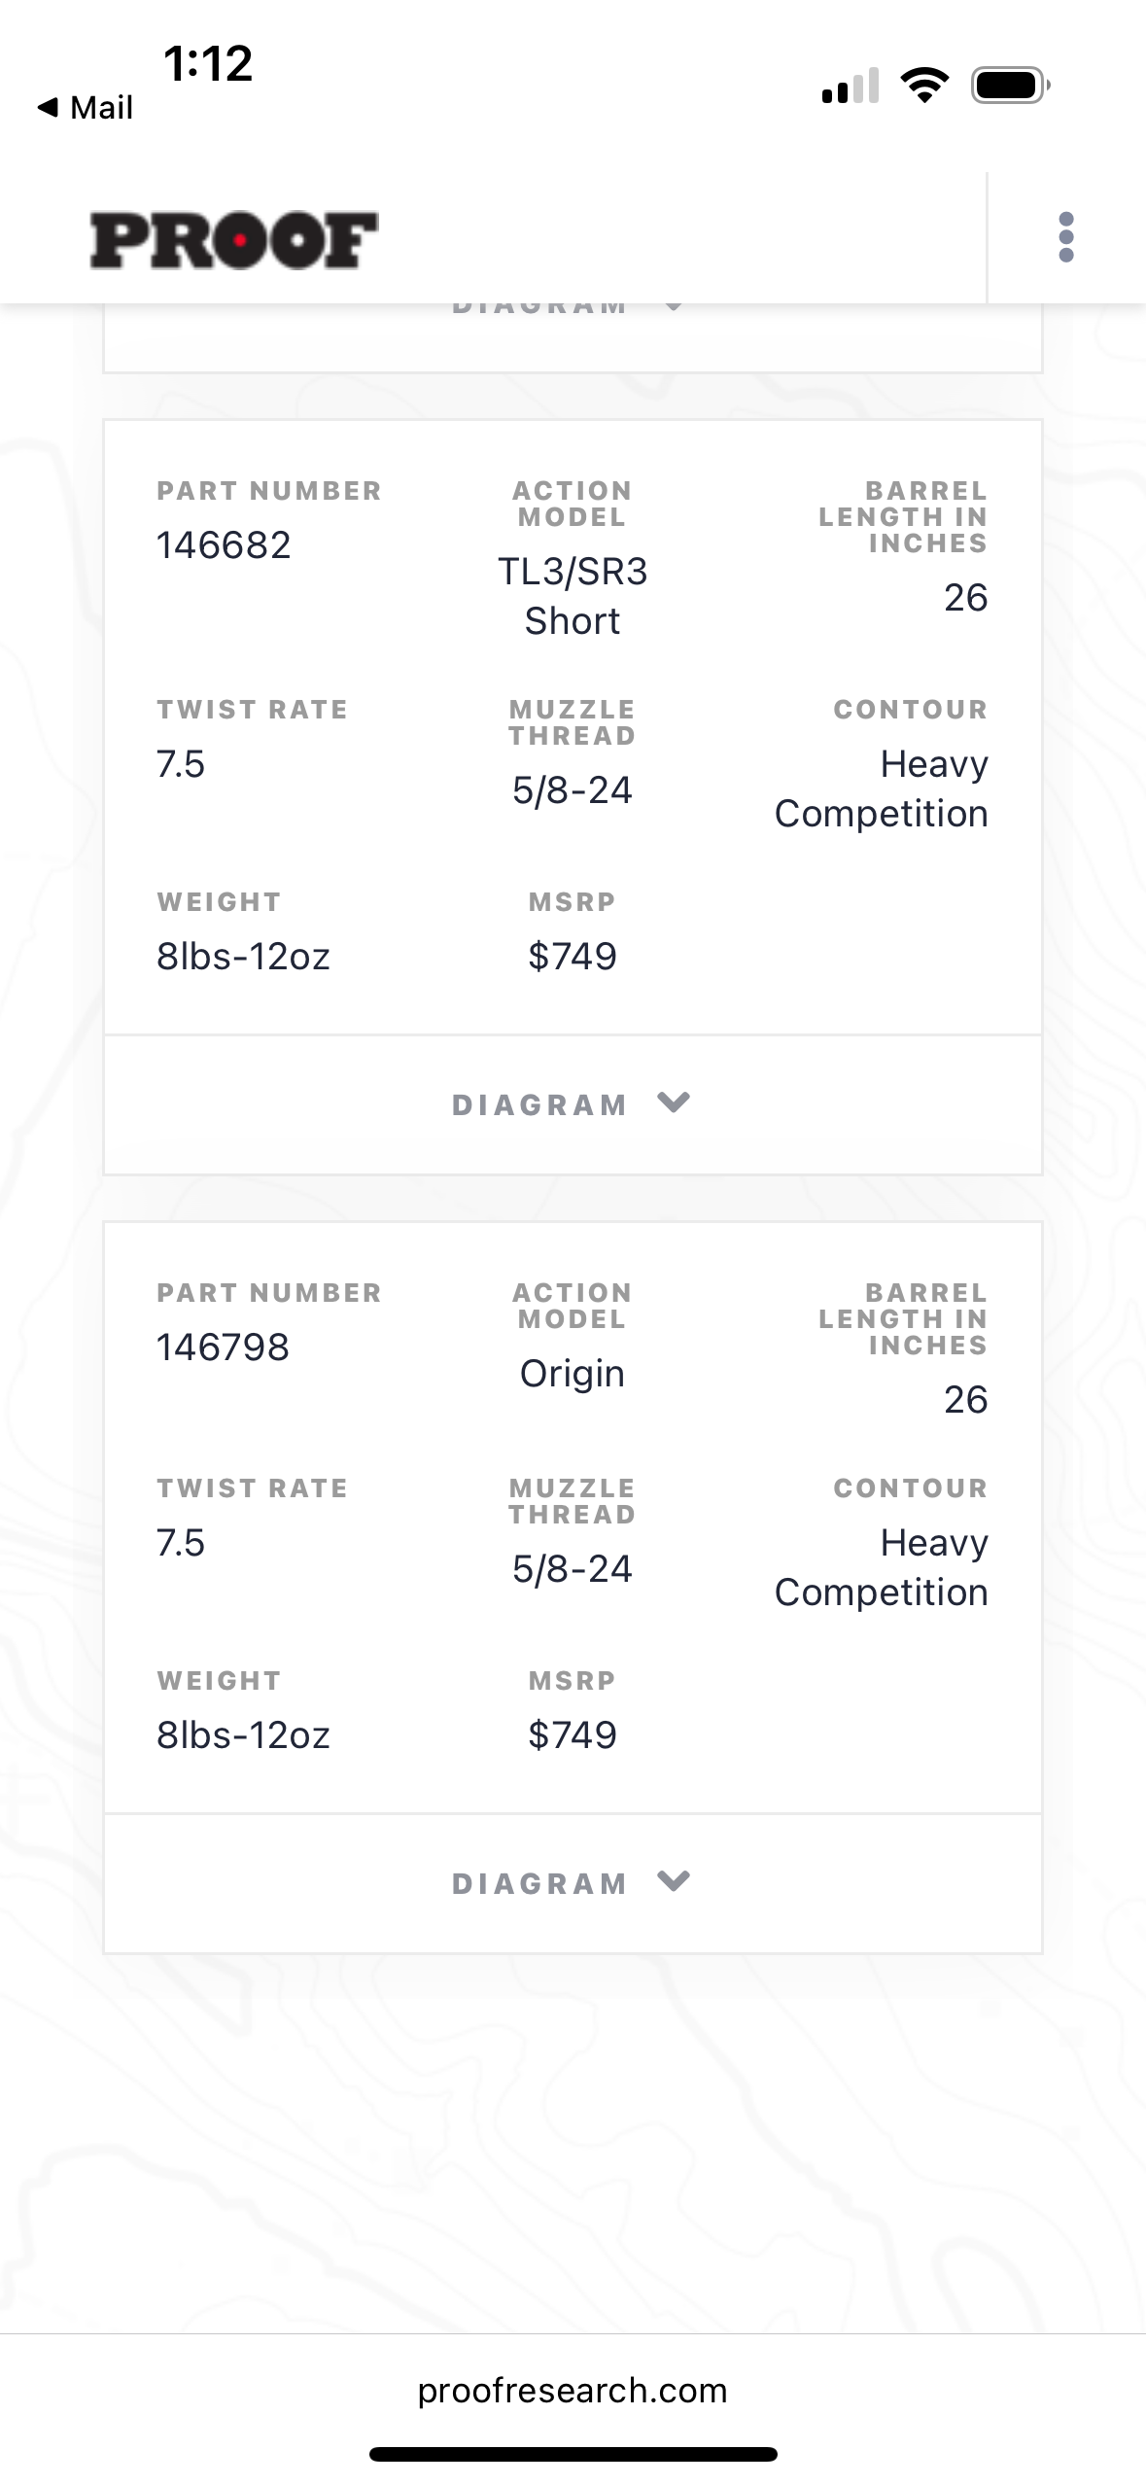Tap the Wi-Fi status icon
Viewport: 1146px width, 2485px height.
pos(924,86)
